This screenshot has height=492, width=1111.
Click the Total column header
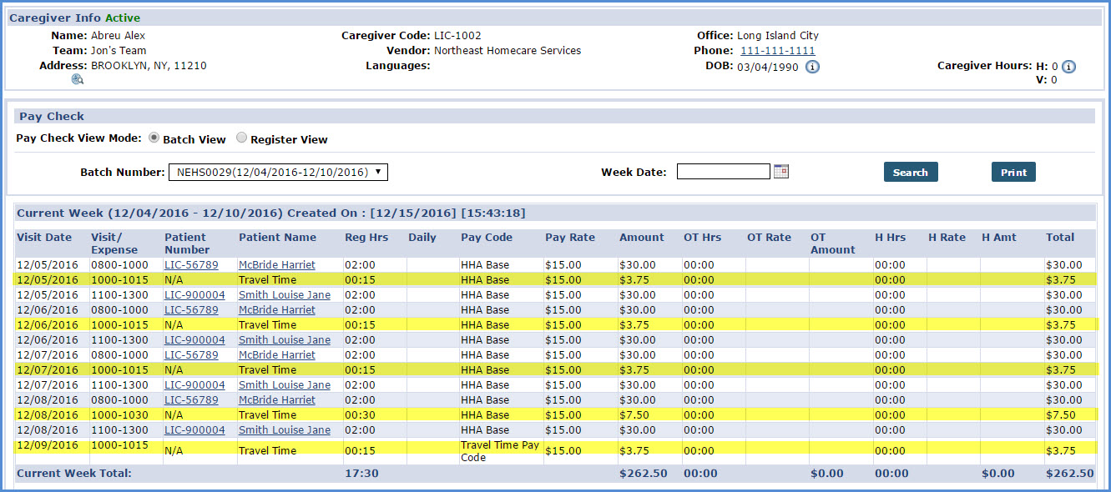pos(1060,238)
